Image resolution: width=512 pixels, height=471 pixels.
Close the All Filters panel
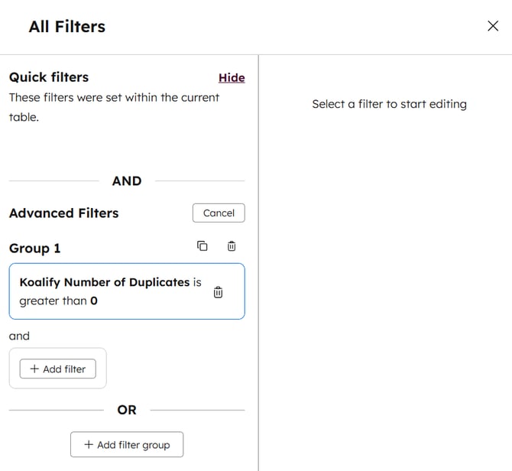[x=493, y=26]
